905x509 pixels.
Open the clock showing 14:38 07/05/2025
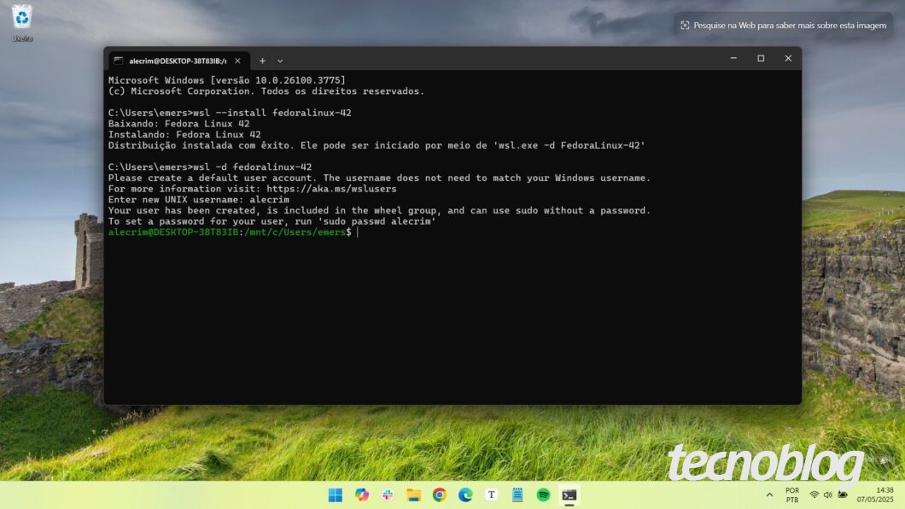(876, 495)
